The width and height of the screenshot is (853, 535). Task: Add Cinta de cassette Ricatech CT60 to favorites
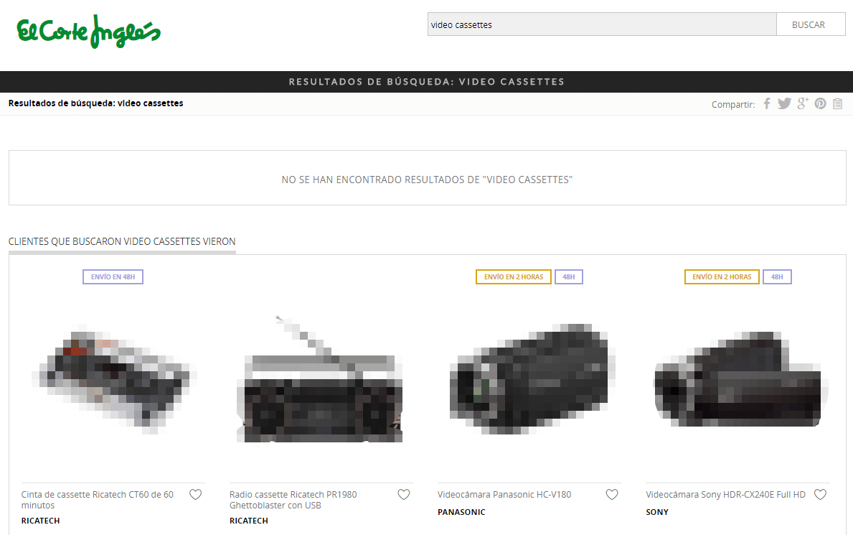click(195, 494)
